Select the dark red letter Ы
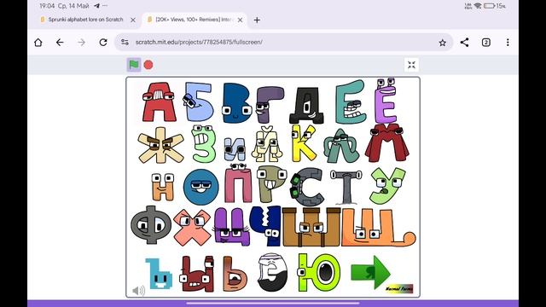This screenshot has width=546, height=307. click(197, 274)
